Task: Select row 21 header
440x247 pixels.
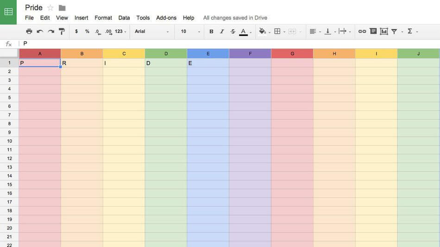Action: (x=9, y=237)
